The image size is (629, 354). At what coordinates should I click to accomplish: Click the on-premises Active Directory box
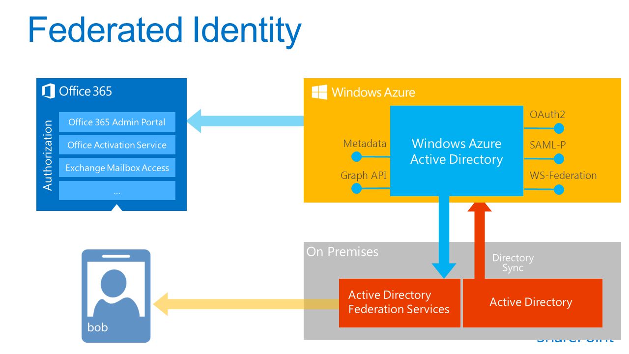click(x=533, y=303)
